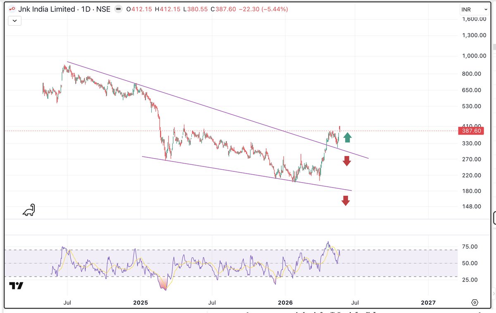Click the 800.00 price scale label
This screenshot has width=496, height=313.
coord(472,74)
